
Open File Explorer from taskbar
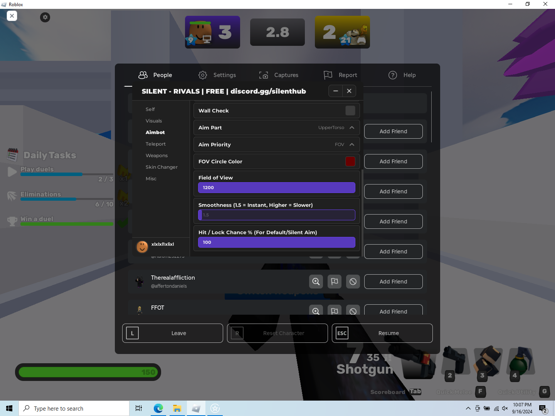tap(177, 408)
